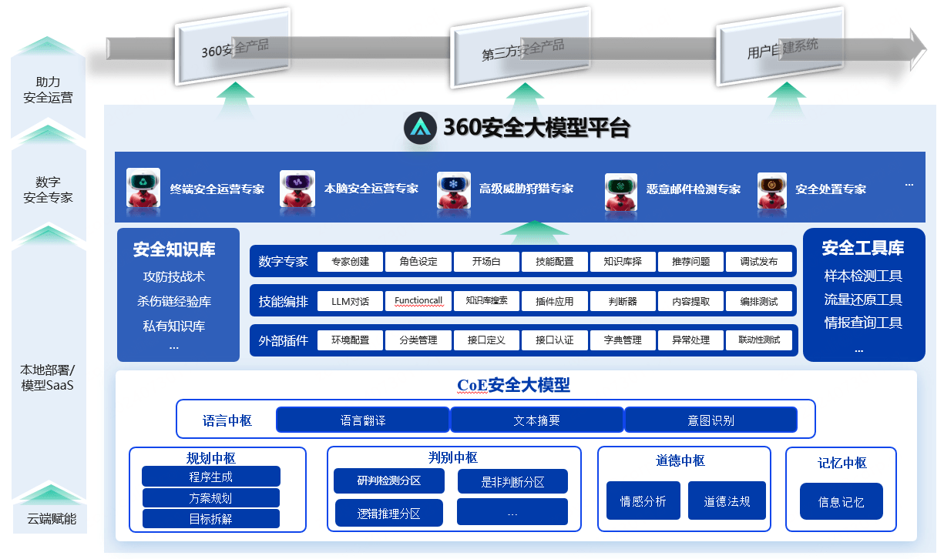Select the 目标拆解 block
944x559 pixels.
[210, 518]
